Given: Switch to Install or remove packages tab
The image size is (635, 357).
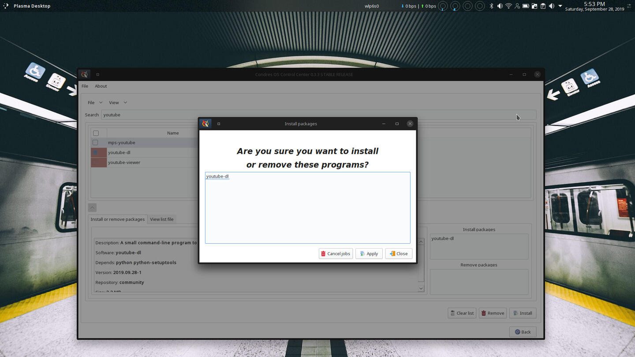Looking at the screenshot, I should click(x=117, y=219).
